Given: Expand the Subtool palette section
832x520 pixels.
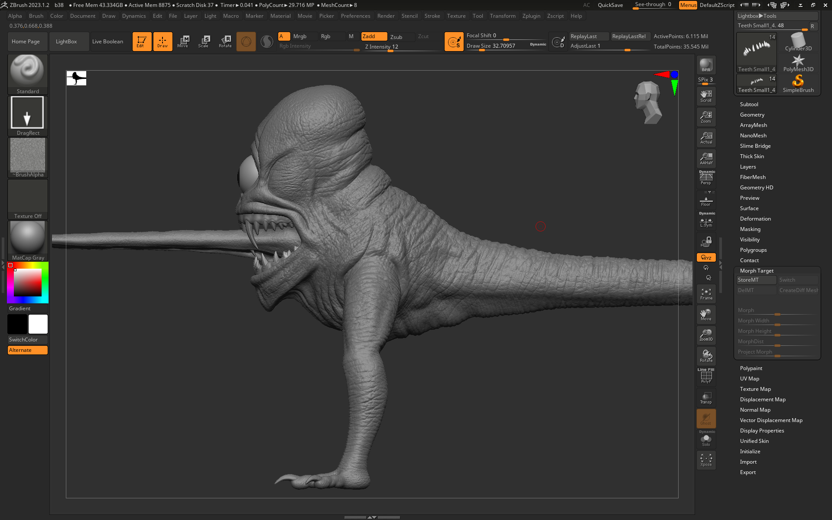Looking at the screenshot, I should click(x=749, y=104).
